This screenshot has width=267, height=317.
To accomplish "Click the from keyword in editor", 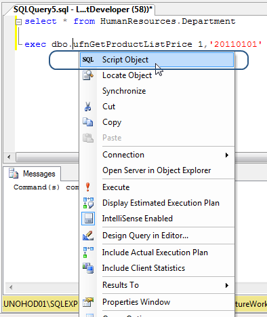I will [x=84, y=21].
